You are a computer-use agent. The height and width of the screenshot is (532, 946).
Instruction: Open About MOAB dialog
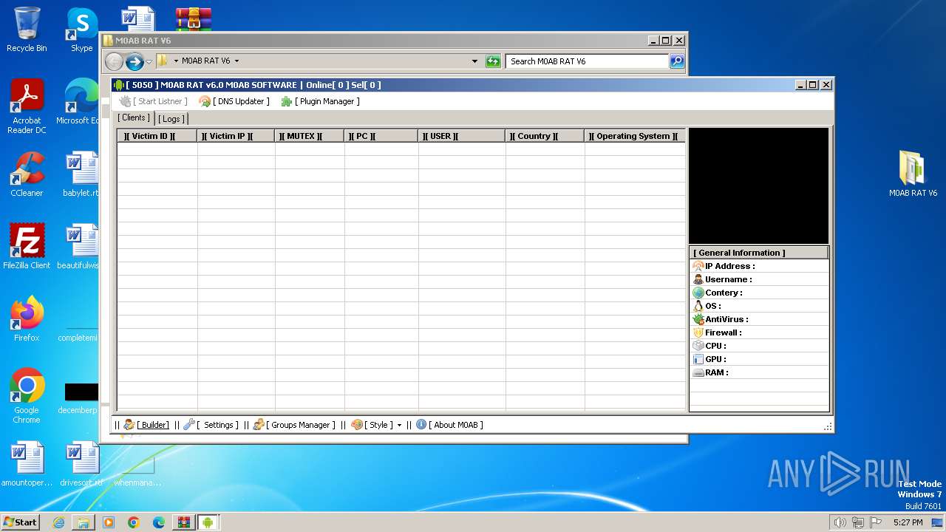coord(450,425)
